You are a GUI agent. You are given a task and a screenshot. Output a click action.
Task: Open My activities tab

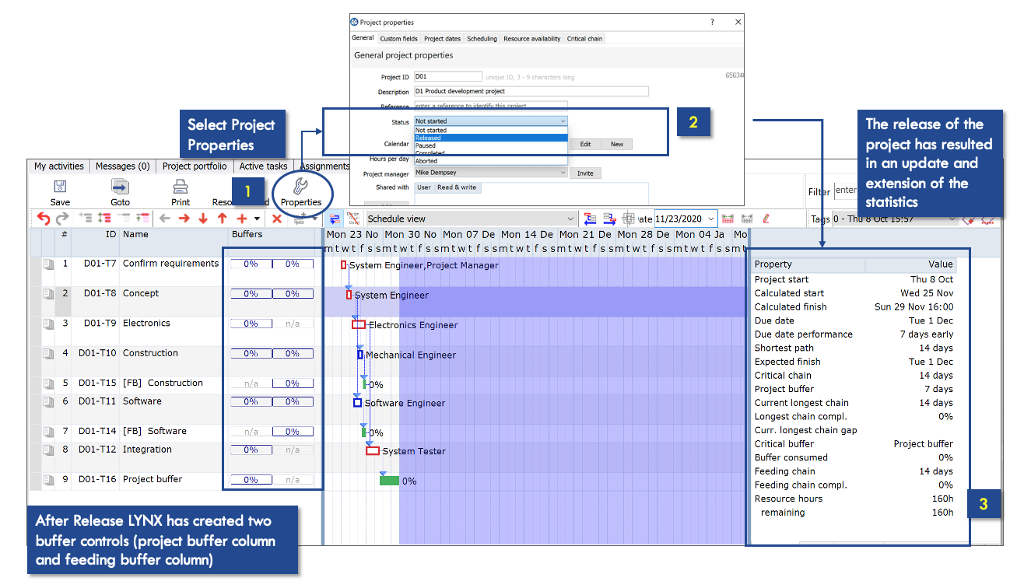(59, 166)
